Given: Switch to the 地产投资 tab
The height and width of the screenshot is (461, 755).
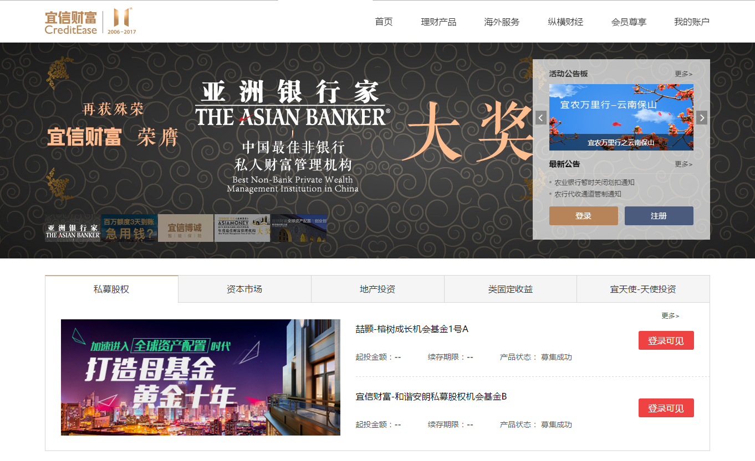Looking at the screenshot, I should coord(377,288).
